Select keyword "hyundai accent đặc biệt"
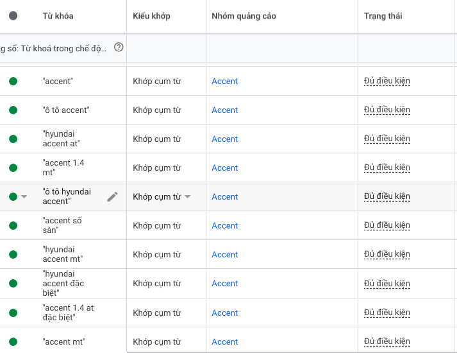The image size is (457, 353). coord(63,284)
